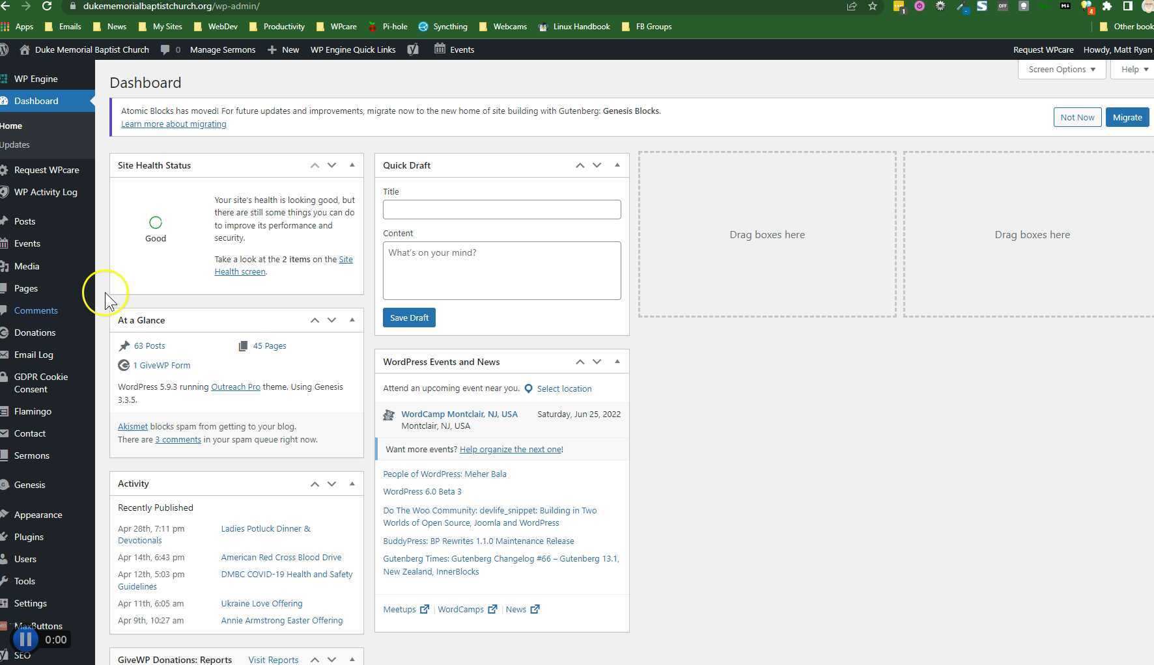Click the Plugins plug icon in sidebar
Screen dimensions: 1154x665
point(5,537)
